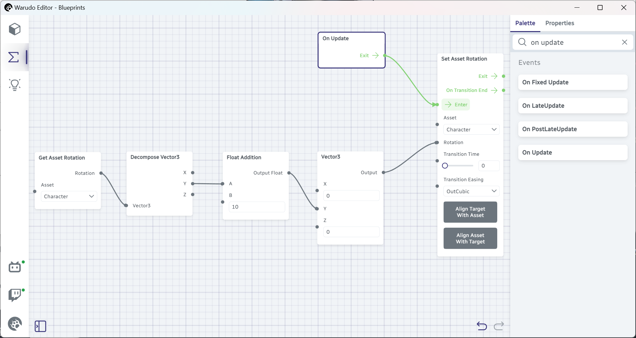Click Decompose Vector3 input port
This screenshot has width=636, height=338.
(126, 206)
